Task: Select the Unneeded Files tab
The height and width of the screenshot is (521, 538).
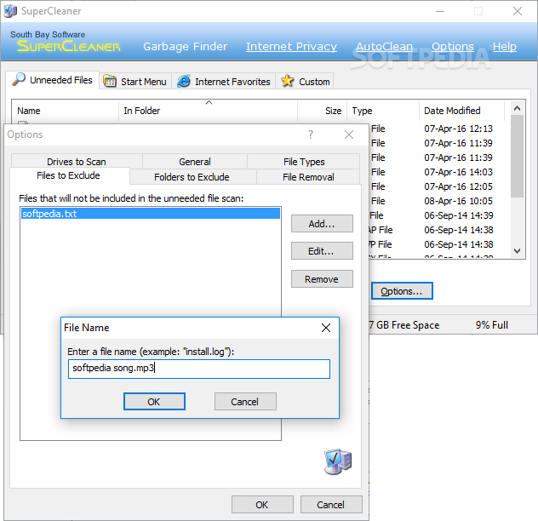Action: point(53,80)
